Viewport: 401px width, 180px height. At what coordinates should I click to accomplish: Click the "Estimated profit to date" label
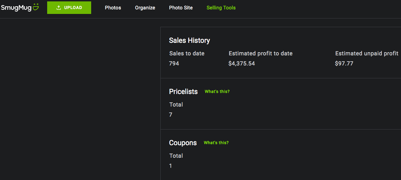pyautogui.click(x=261, y=54)
